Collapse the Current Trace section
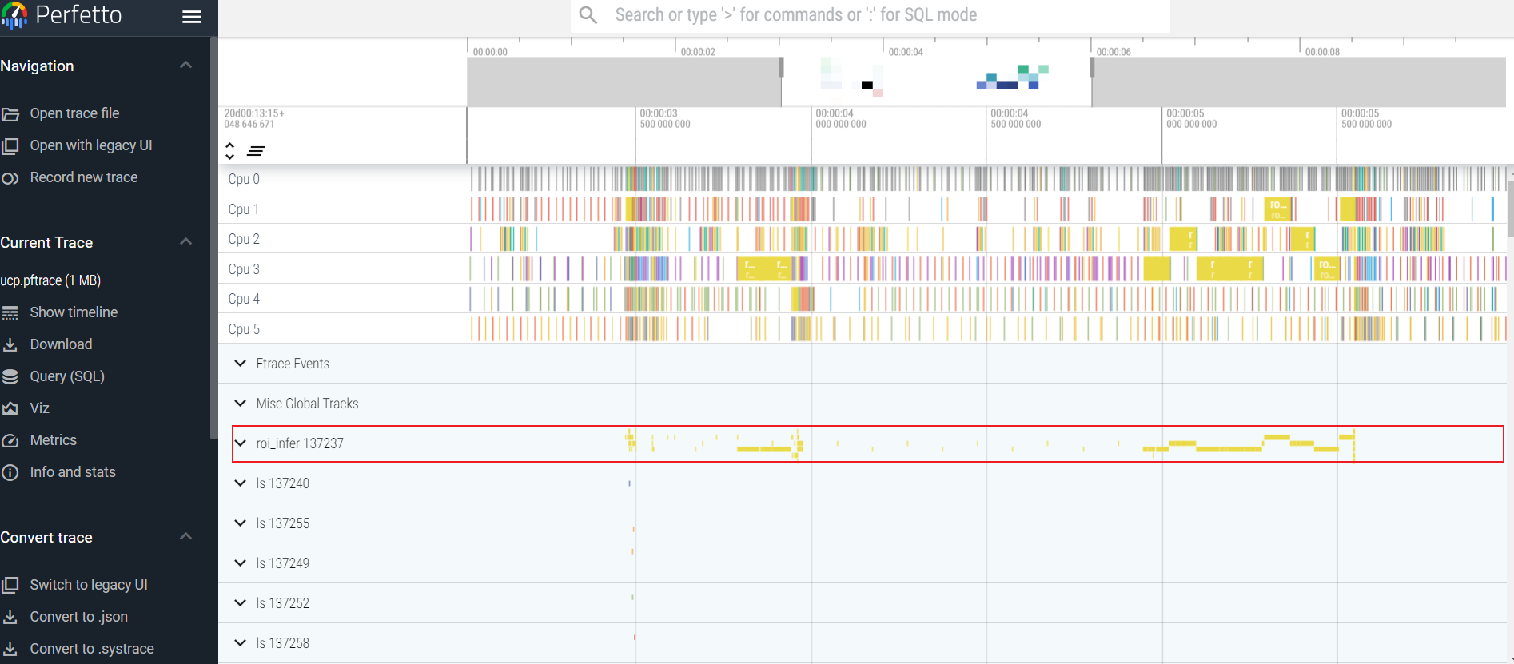Screen dimensions: 1514x664 [186, 242]
